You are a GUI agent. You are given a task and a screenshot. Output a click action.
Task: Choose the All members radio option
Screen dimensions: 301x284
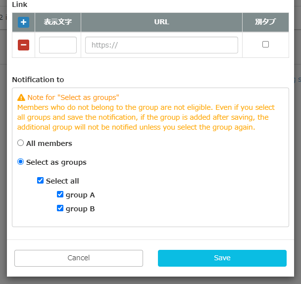21,143
